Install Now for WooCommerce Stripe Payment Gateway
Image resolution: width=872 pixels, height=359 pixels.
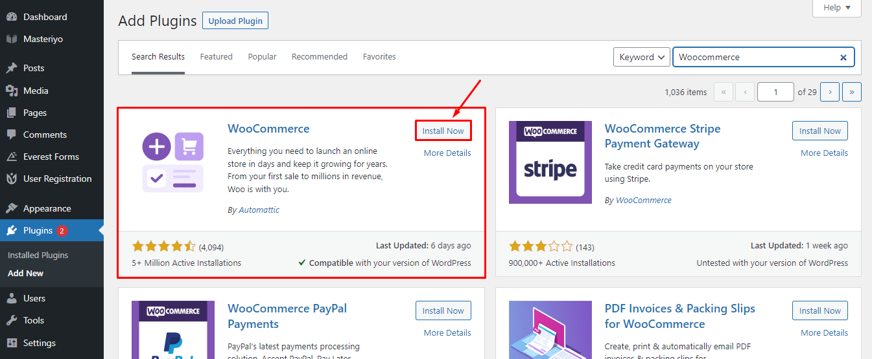click(x=820, y=131)
